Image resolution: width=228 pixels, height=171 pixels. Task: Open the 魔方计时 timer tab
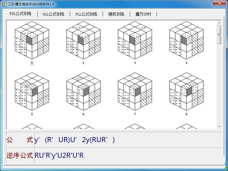pyautogui.click(x=143, y=14)
